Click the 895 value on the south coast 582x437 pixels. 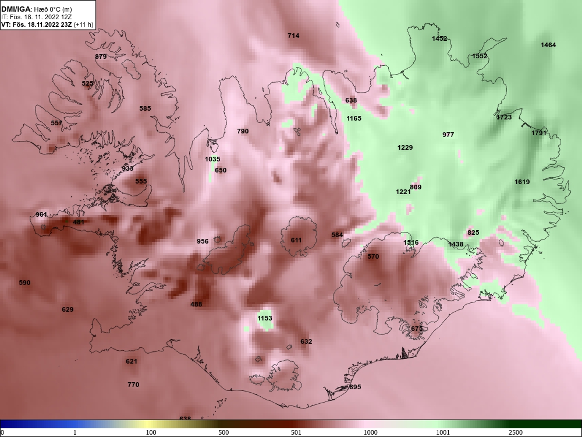(x=355, y=387)
